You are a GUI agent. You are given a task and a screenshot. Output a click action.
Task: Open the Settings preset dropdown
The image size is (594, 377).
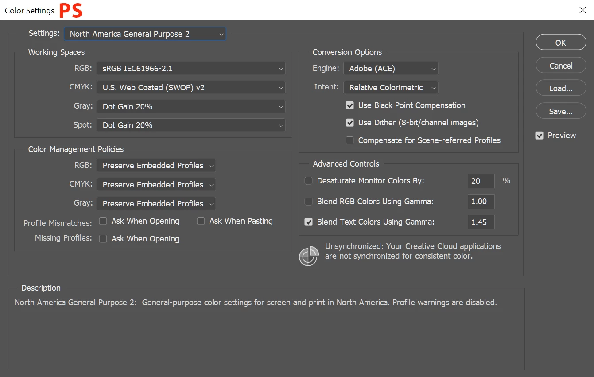pyautogui.click(x=145, y=34)
